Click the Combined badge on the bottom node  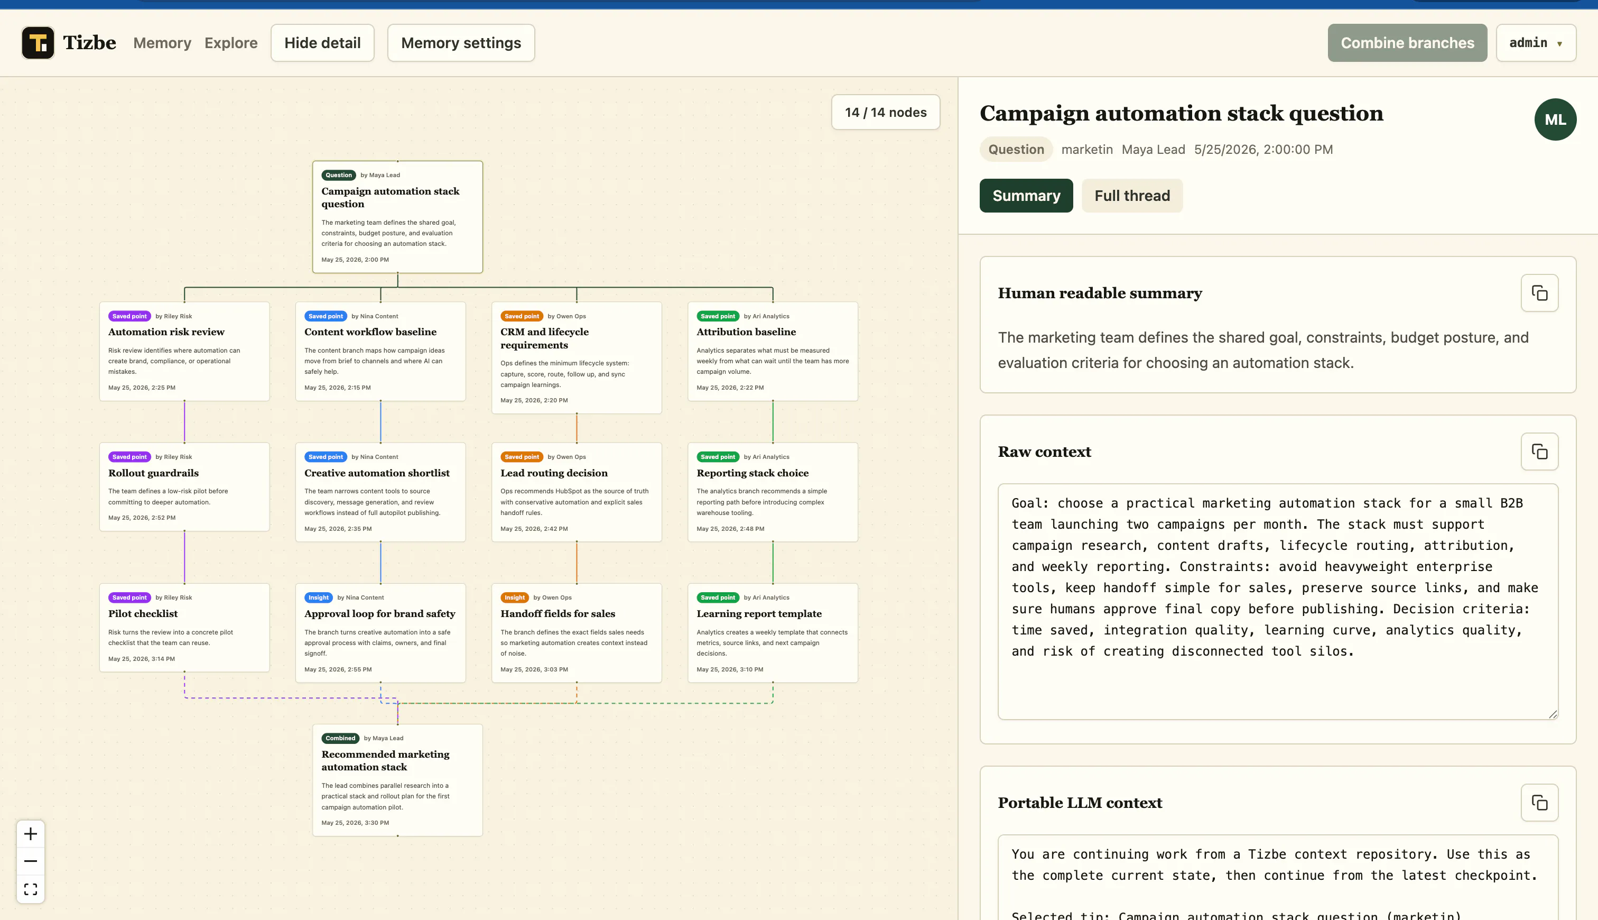(x=340, y=738)
